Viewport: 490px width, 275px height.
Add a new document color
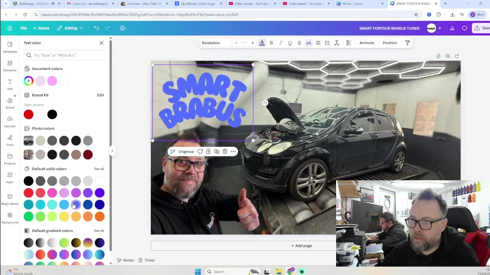point(28,81)
